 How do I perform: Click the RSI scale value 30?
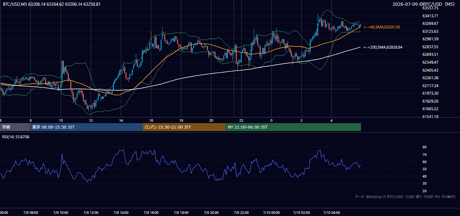424,184
